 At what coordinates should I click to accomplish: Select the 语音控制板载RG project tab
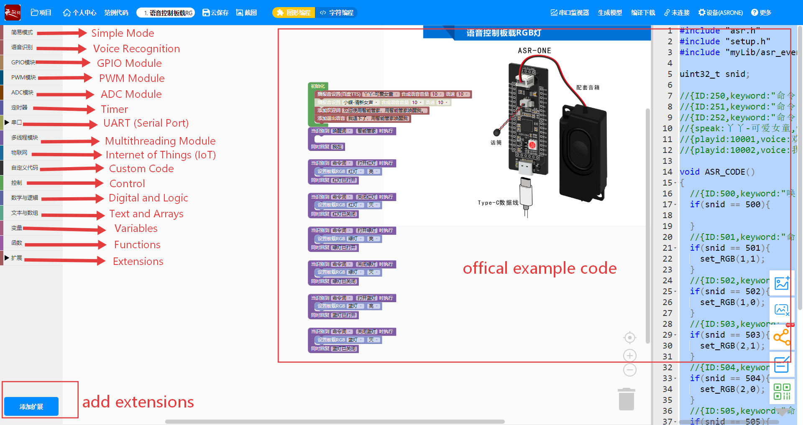click(x=165, y=13)
